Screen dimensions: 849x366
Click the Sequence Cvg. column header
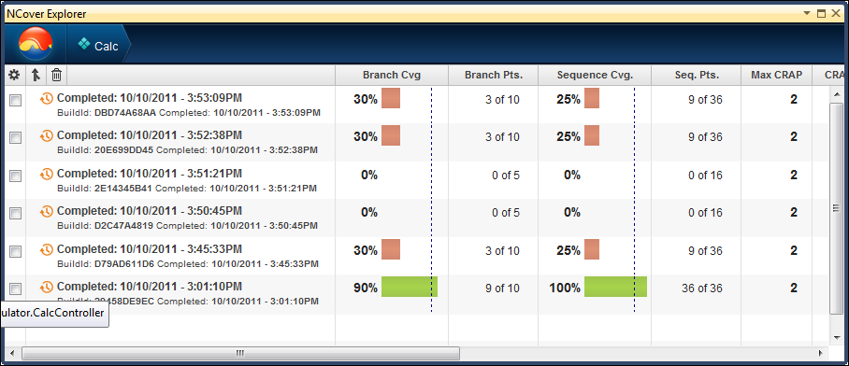(x=595, y=75)
